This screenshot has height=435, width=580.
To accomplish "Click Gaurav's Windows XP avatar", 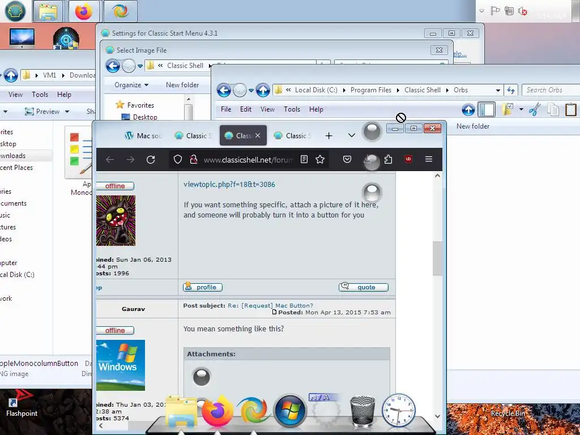I will coord(121,365).
